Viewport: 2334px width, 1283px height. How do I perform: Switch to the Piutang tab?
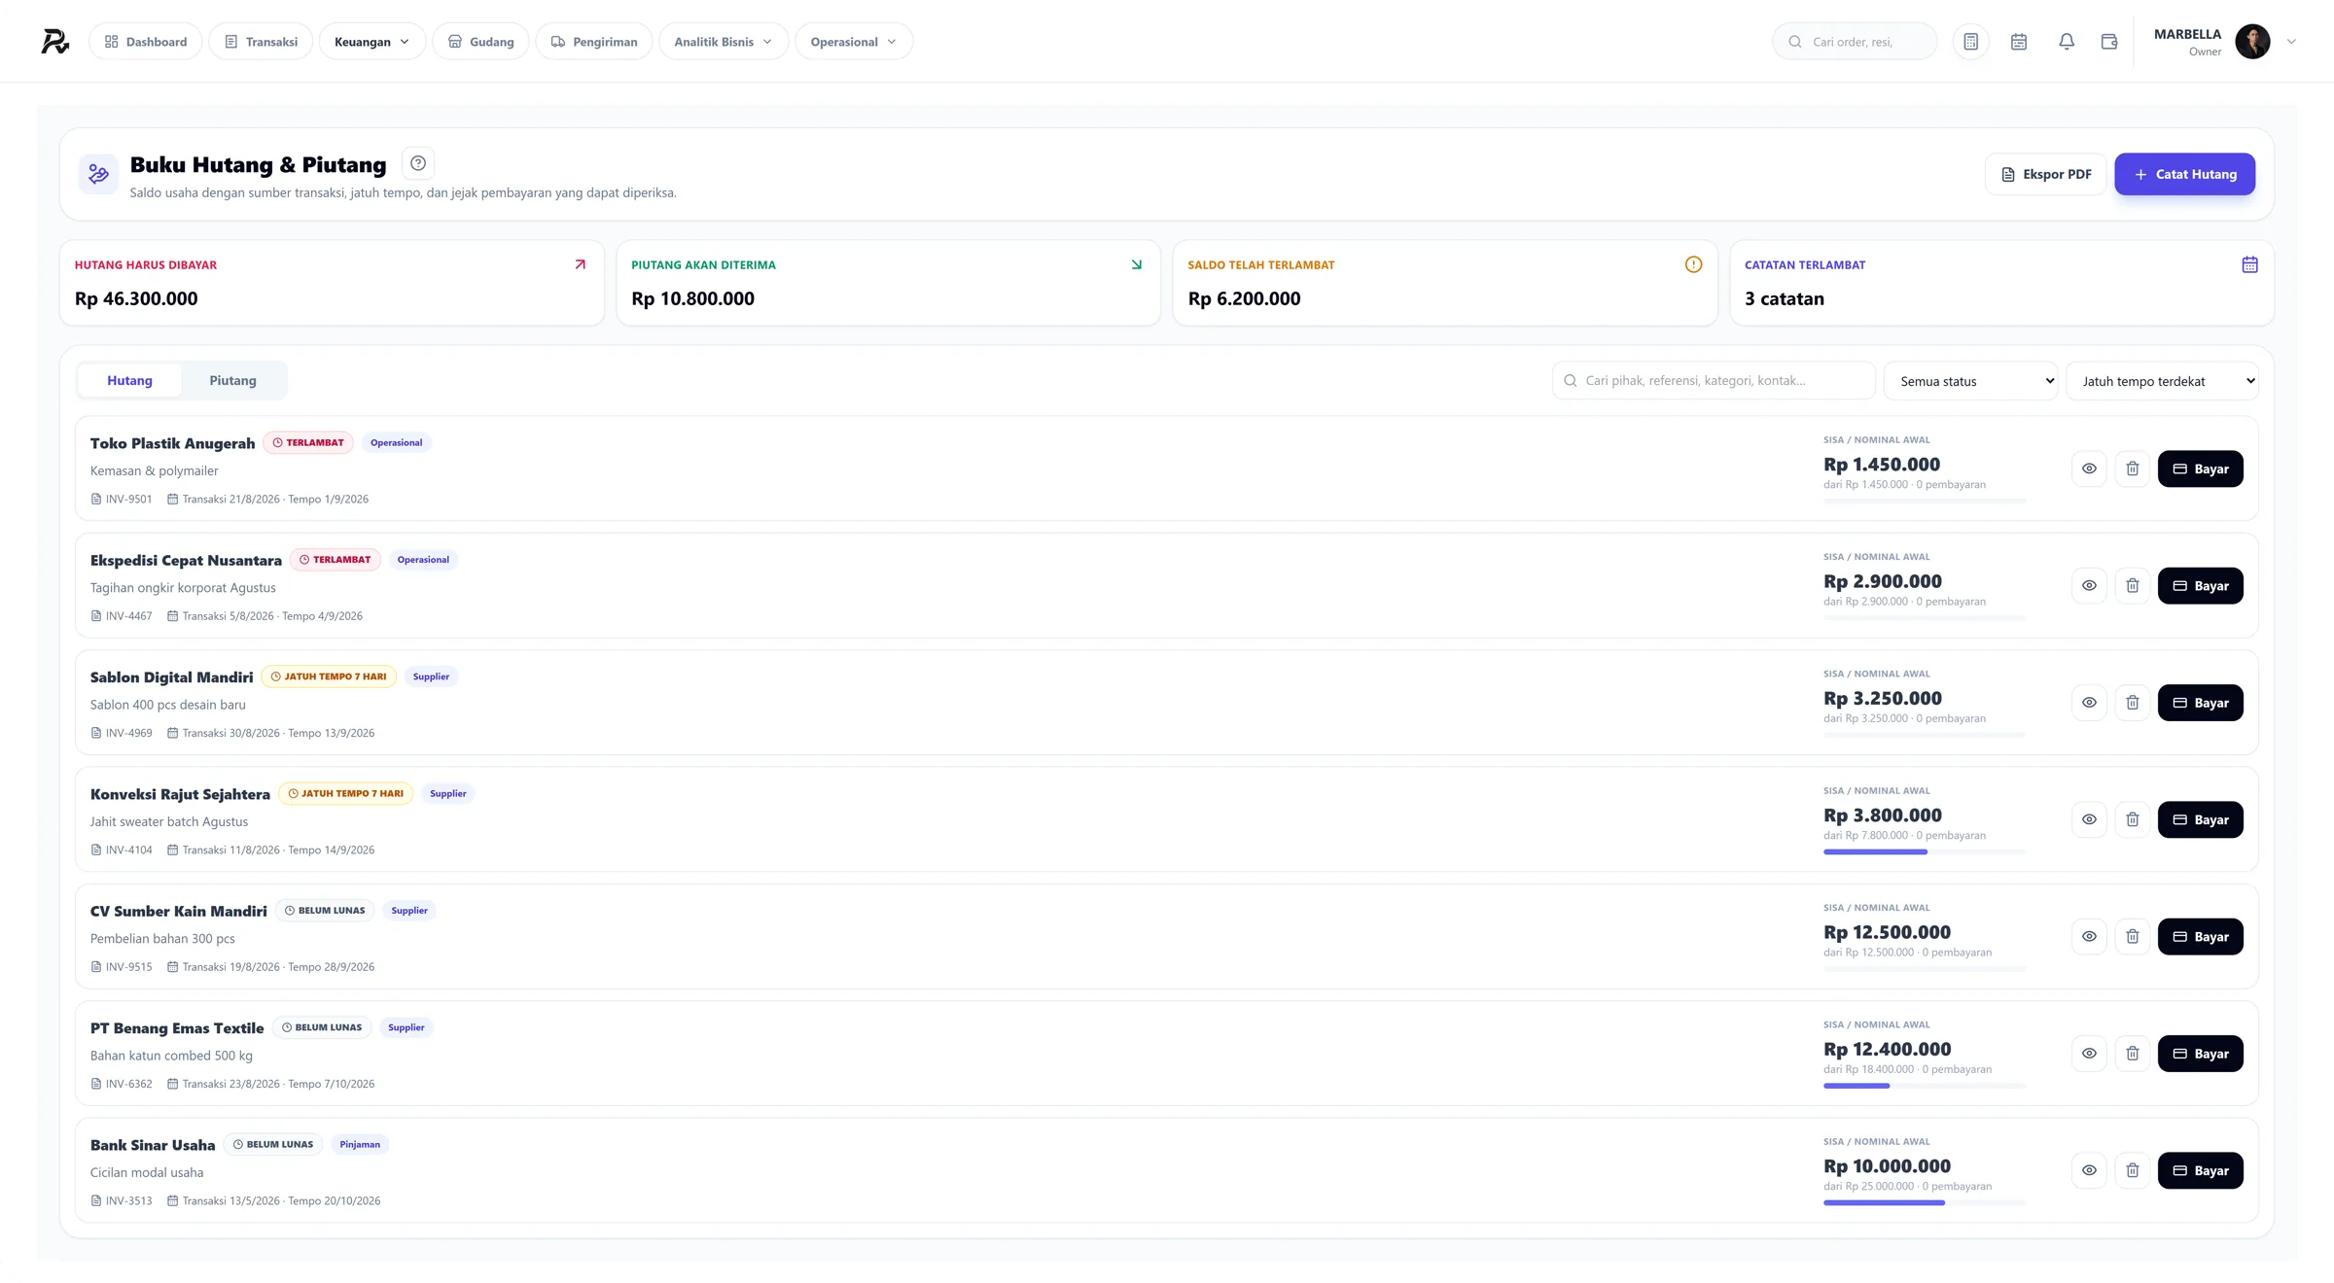pos(232,380)
